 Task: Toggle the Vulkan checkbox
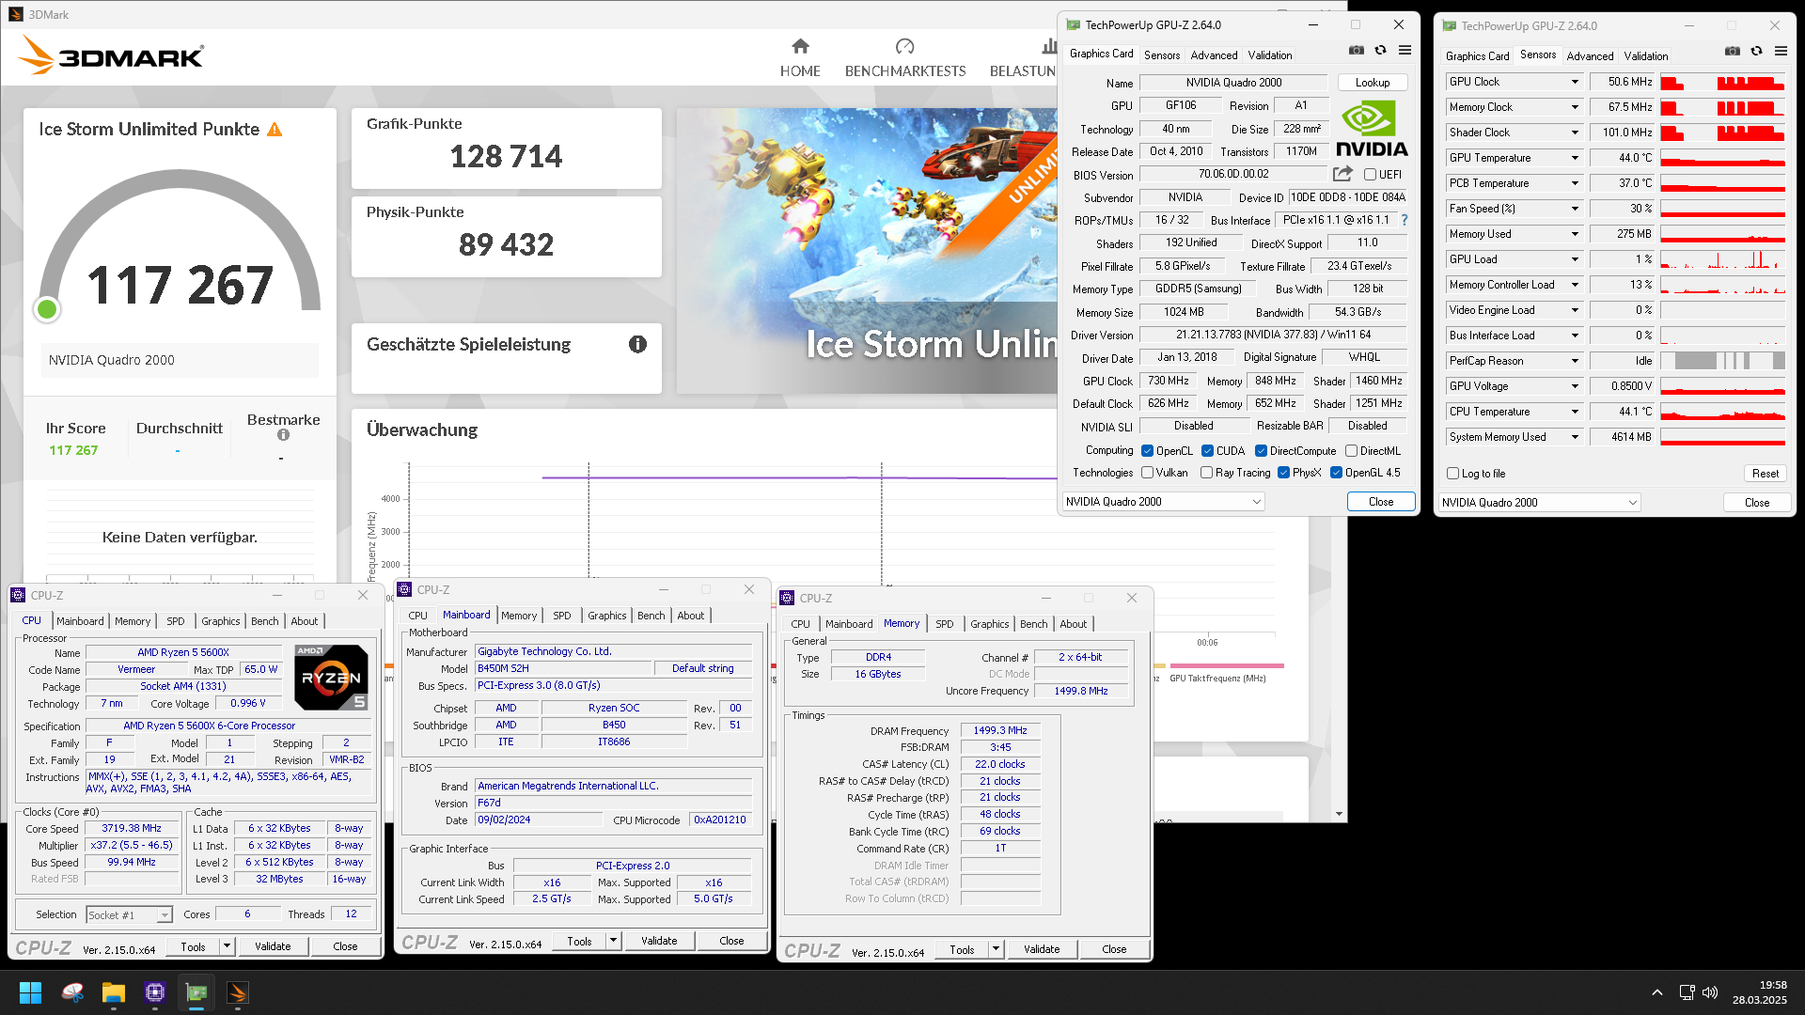(x=1147, y=473)
